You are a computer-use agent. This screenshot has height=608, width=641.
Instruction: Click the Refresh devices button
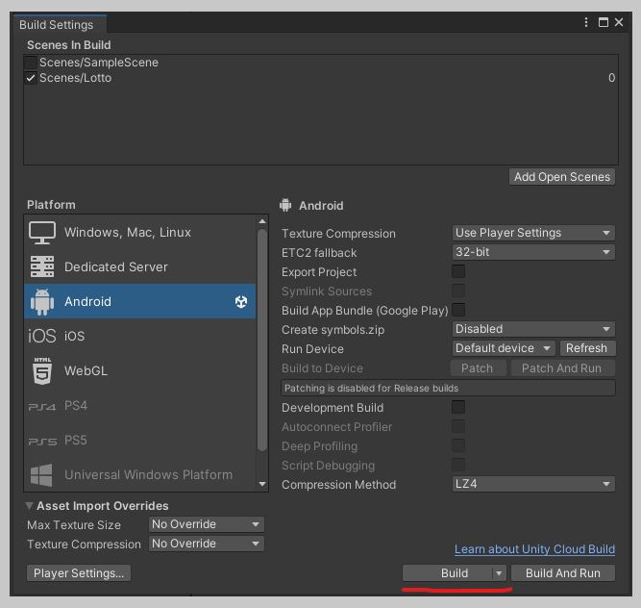click(587, 348)
